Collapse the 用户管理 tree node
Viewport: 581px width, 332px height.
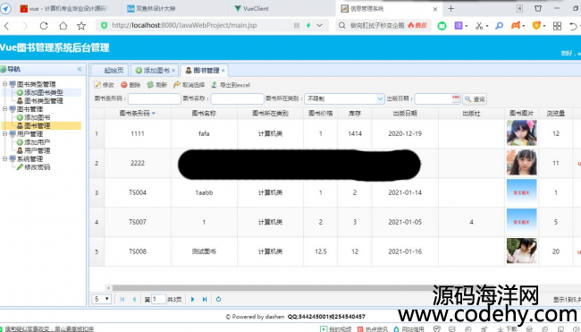pos(4,134)
